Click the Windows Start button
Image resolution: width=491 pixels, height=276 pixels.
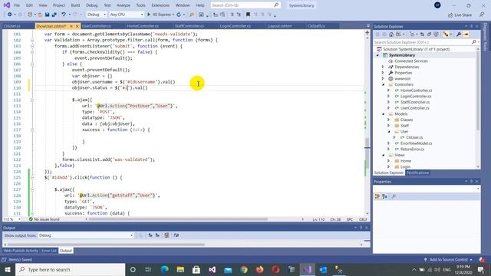pyautogui.click(x=8, y=269)
